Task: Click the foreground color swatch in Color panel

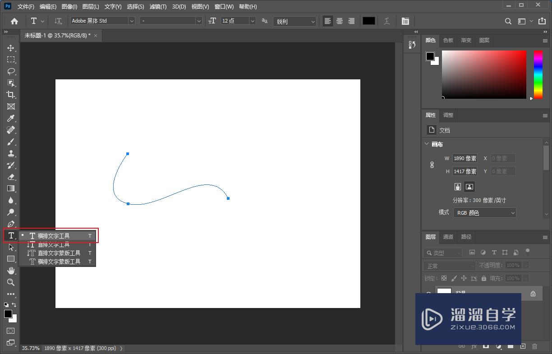Action: click(430, 56)
